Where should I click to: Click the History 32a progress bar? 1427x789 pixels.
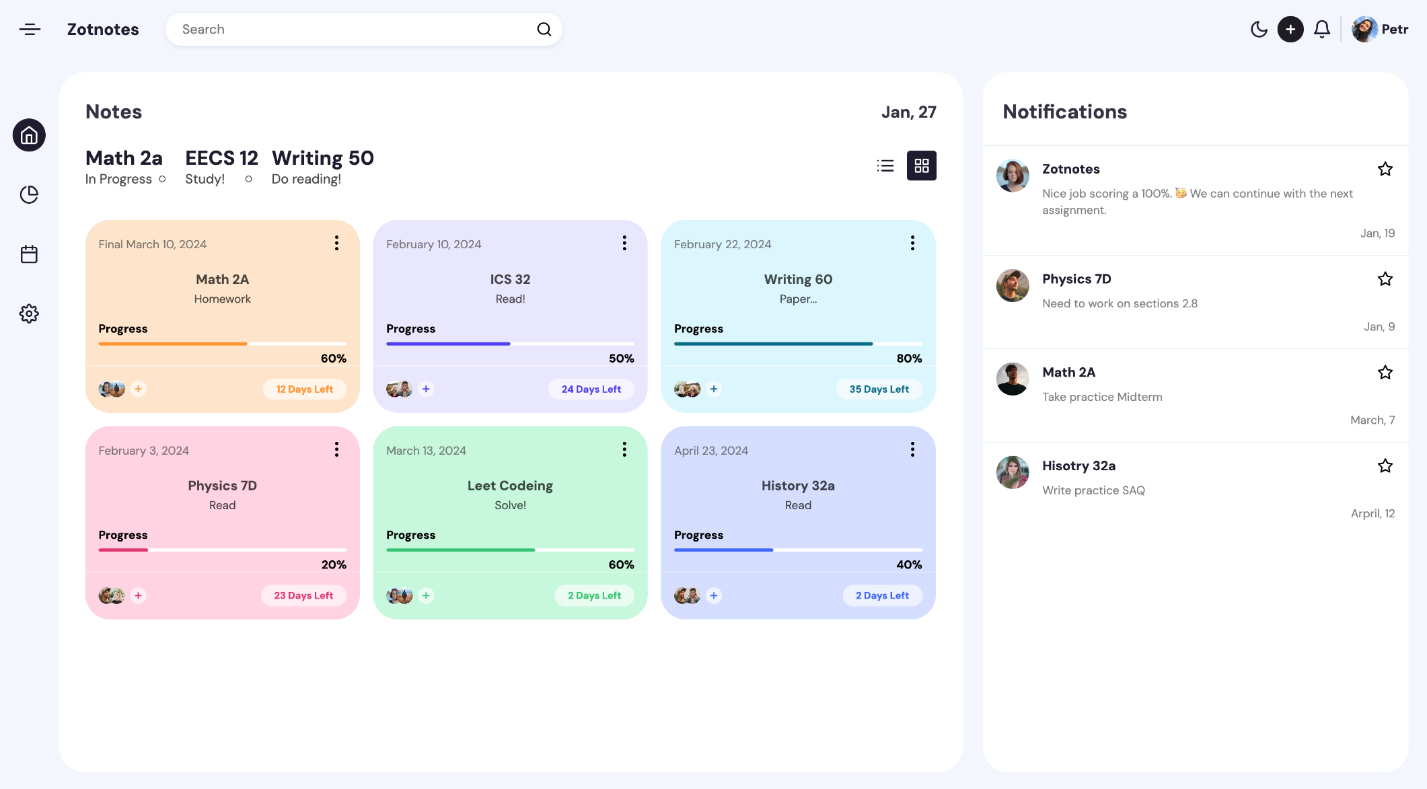point(798,550)
